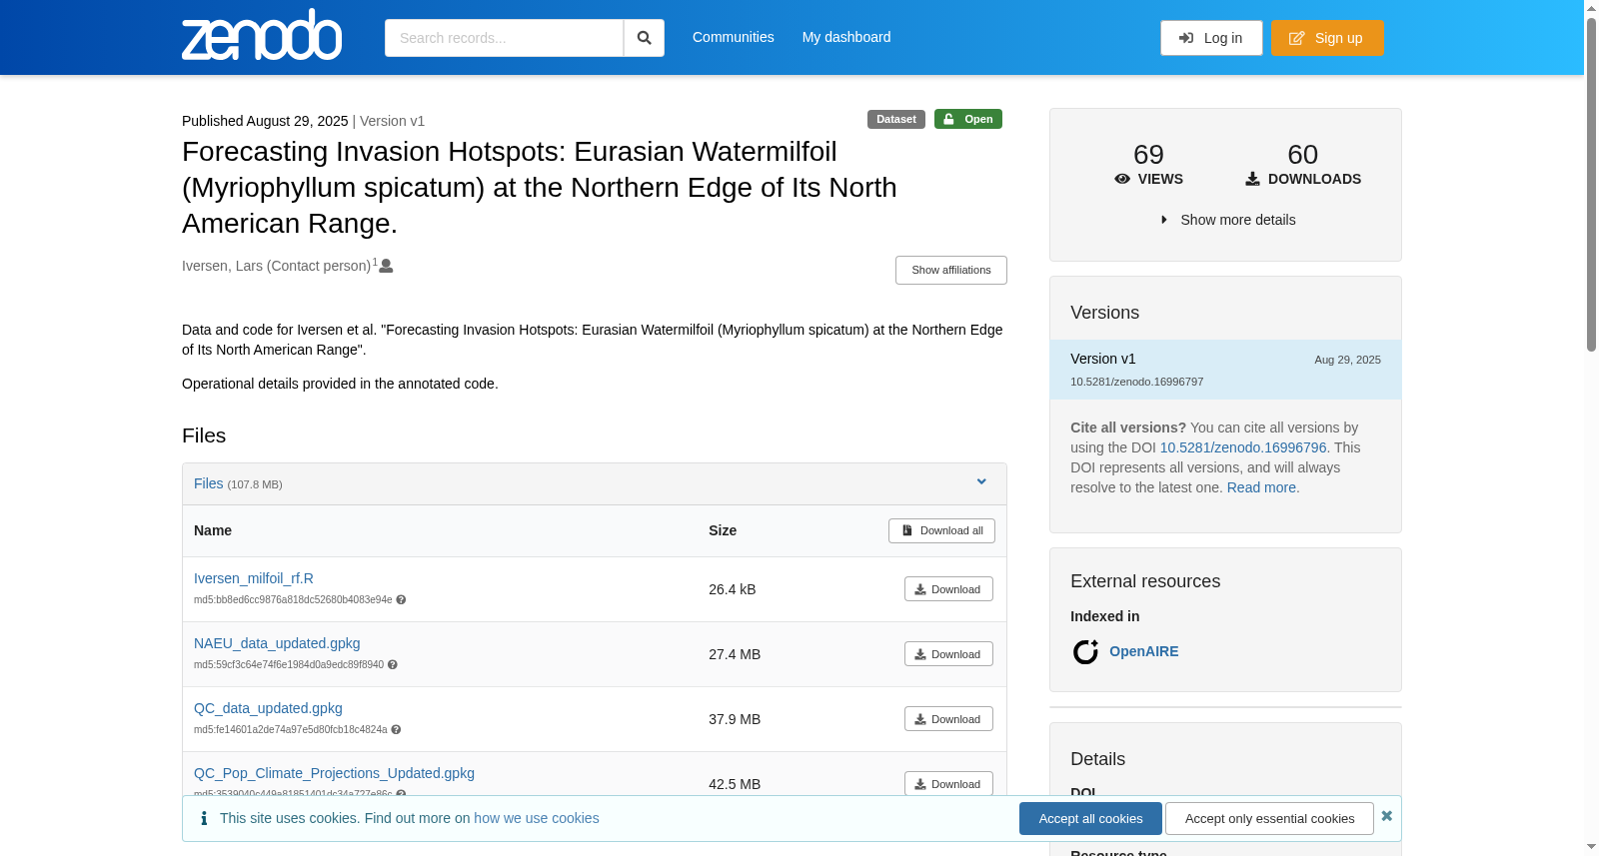The width and height of the screenshot is (1599, 856).
Task: Click the scrollbar down arrow
Action: coord(1591,847)
